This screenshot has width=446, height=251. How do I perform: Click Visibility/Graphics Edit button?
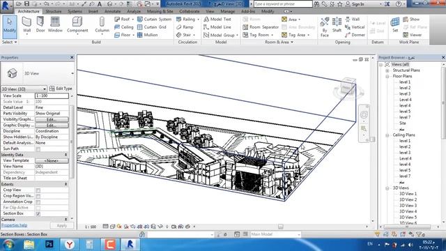tap(52, 119)
